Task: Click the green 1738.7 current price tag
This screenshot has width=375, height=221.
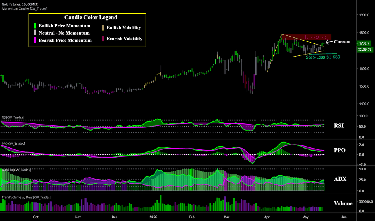Action: [x=364, y=43]
